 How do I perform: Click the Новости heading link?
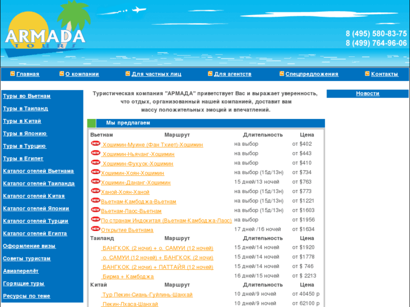(368, 94)
